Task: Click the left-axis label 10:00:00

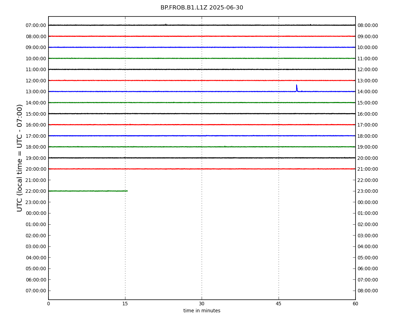Action: tap(36, 59)
